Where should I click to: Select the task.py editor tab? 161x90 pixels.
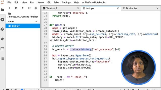[101, 8]
